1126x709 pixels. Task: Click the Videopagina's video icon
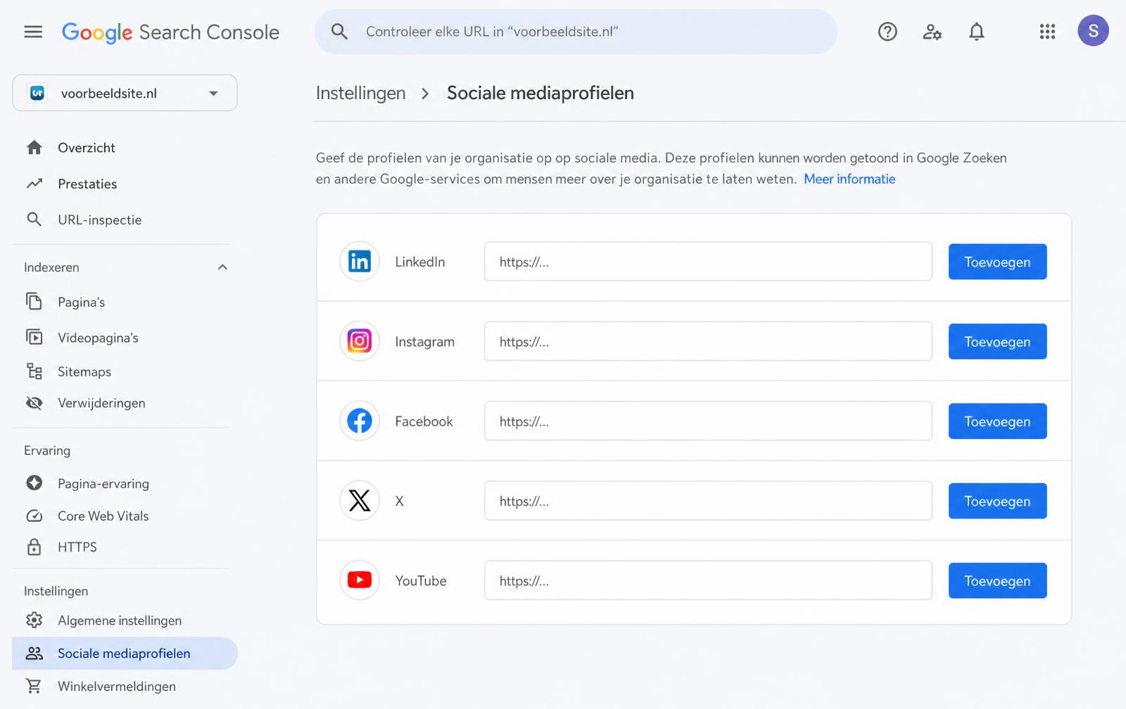click(x=34, y=337)
